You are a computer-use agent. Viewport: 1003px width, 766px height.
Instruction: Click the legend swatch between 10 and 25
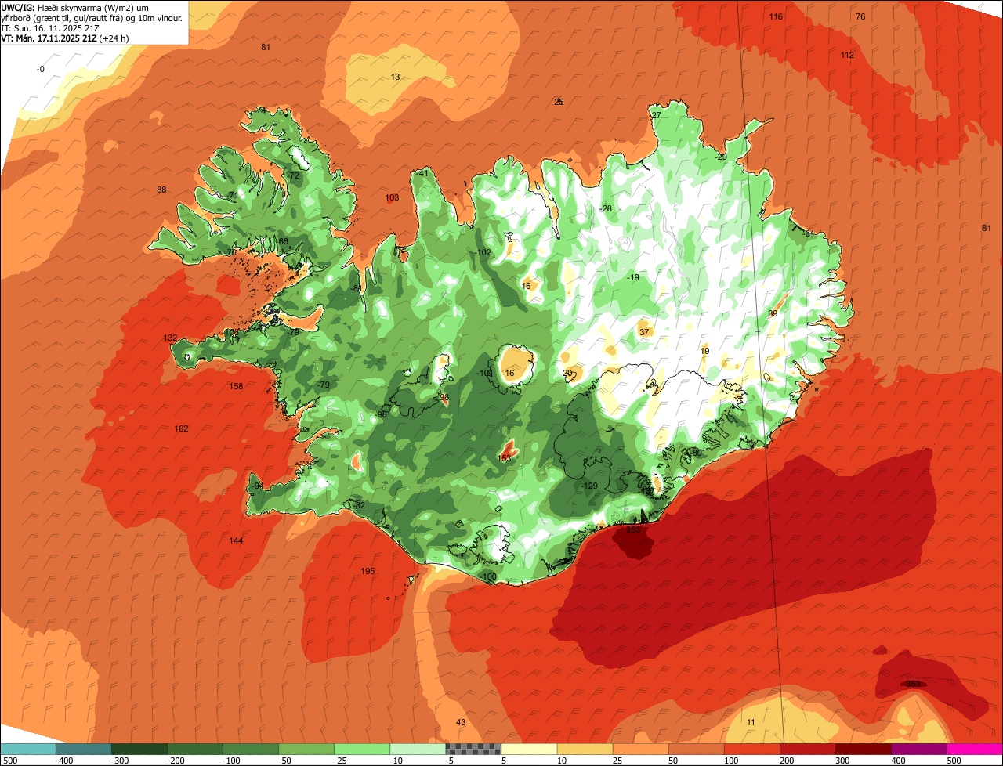pos(584,749)
